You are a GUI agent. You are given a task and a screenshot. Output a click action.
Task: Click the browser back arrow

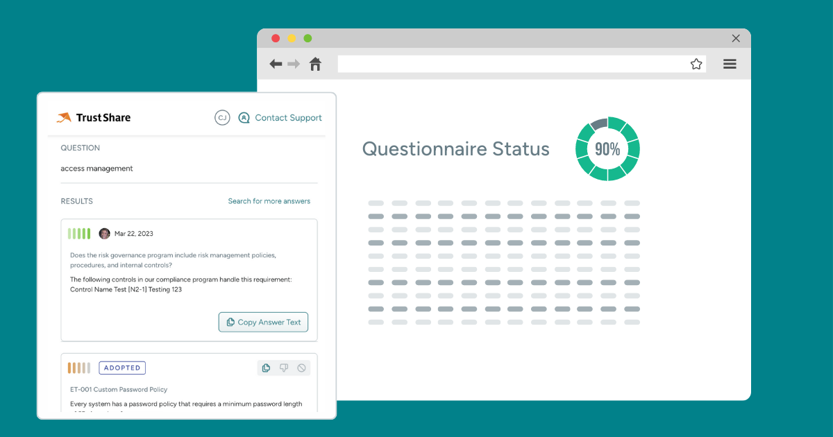pos(276,64)
